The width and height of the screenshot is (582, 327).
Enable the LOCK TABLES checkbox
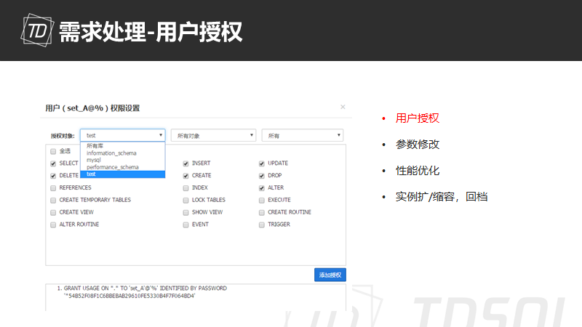(x=186, y=201)
